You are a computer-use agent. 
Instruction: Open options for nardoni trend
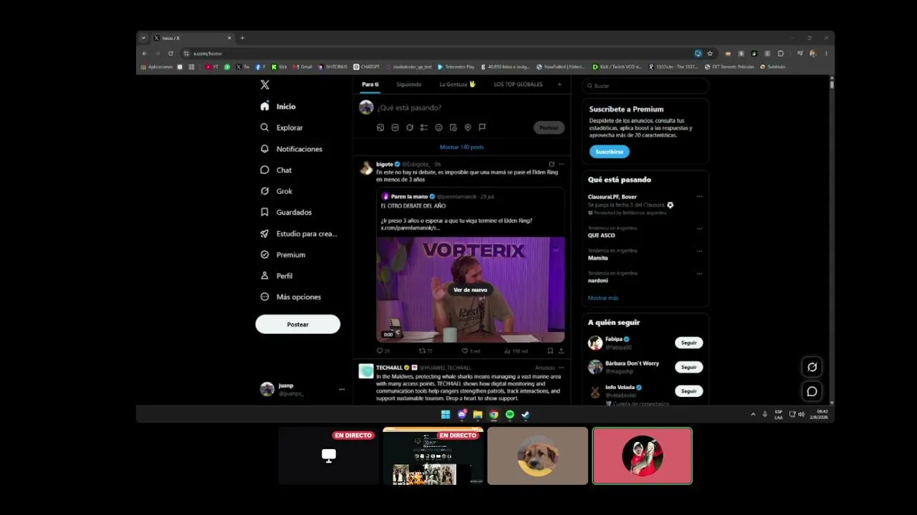699,274
